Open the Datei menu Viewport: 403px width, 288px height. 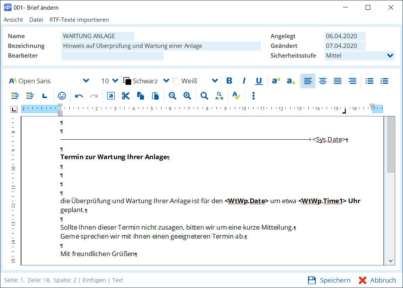pyautogui.click(x=36, y=19)
